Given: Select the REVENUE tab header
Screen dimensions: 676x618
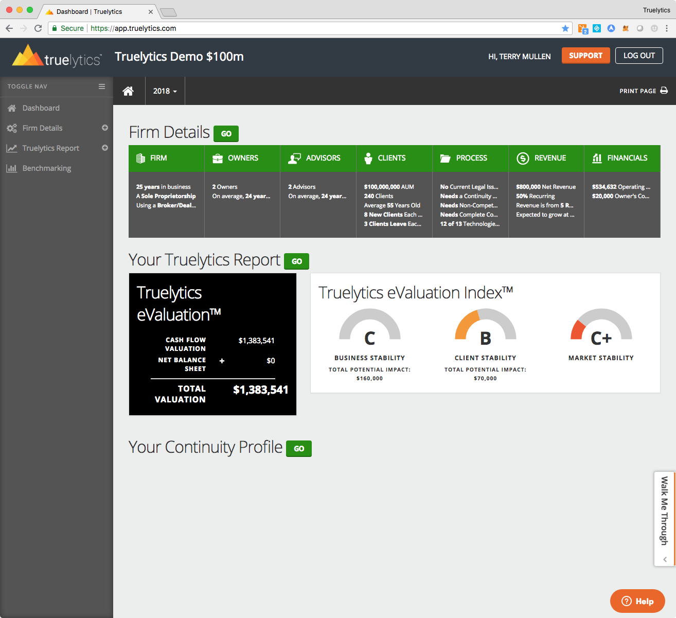Looking at the screenshot, I should coord(546,158).
